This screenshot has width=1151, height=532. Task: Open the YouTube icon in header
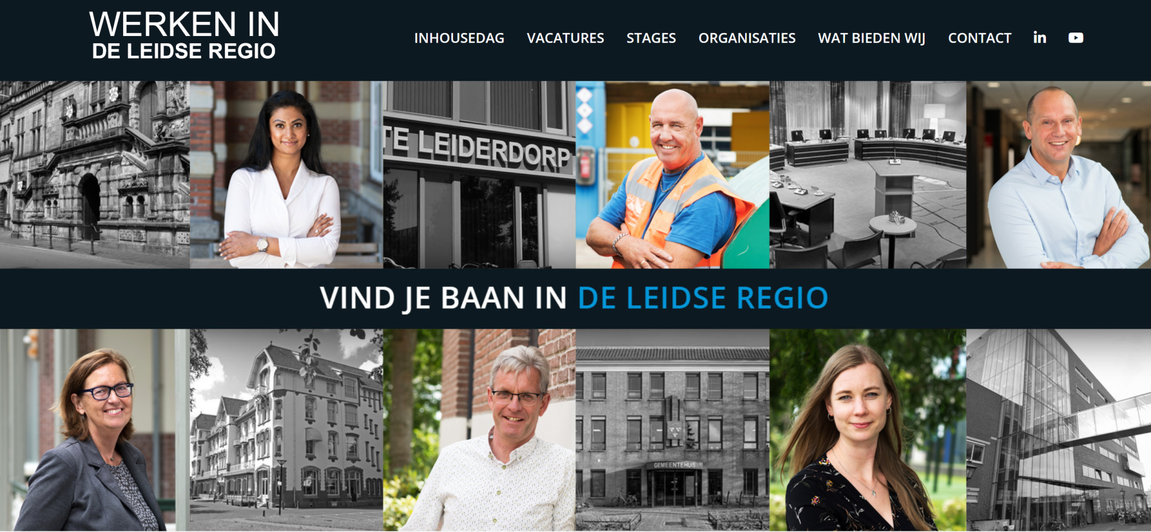[x=1076, y=38]
